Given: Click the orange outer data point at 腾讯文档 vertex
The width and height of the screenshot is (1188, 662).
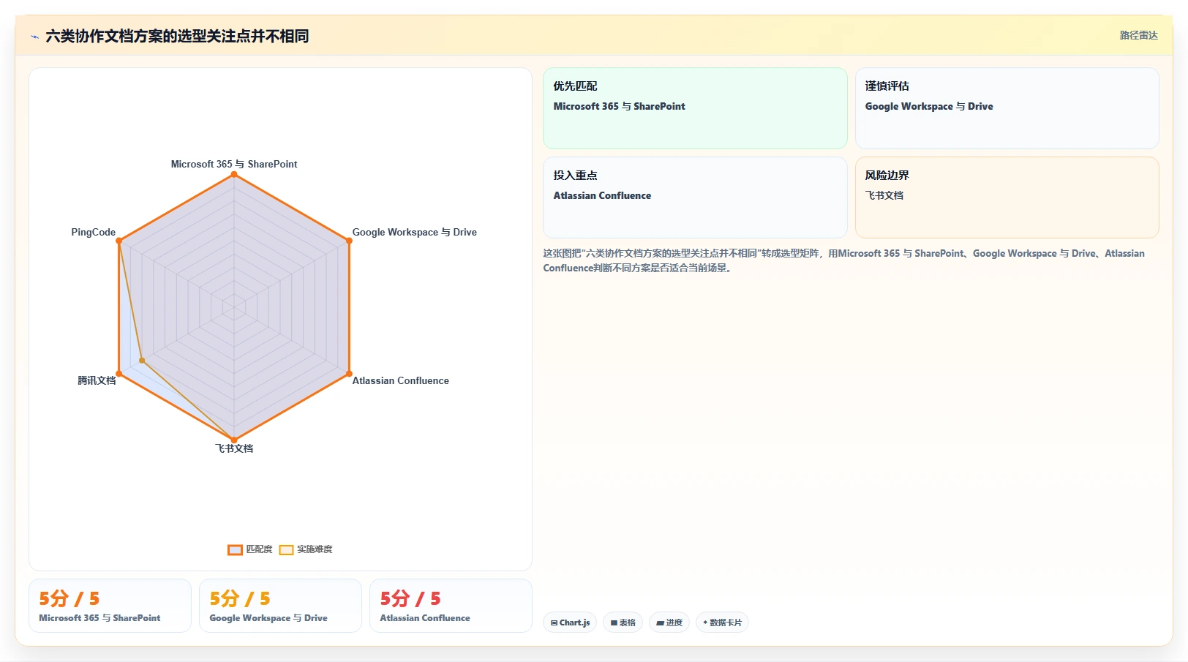Looking at the screenshot, I should tap(119, 374).
